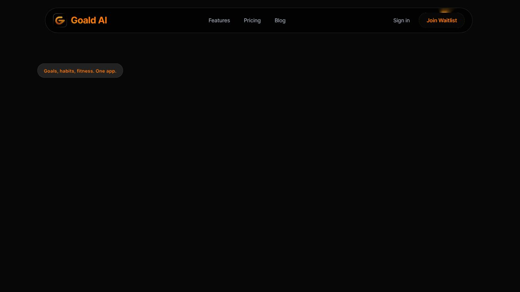The image size is (520, 292).
Task: Sign in from the navigation bar
Action: pyautogui.click(x=401, y=20)
